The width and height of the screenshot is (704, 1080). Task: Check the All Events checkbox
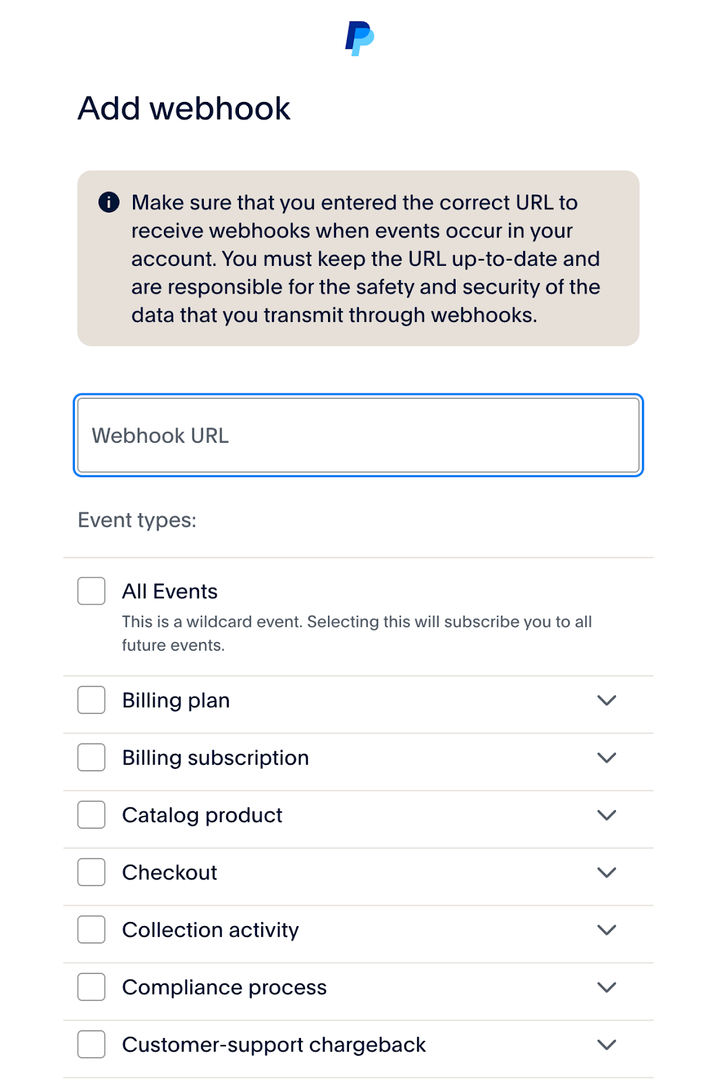pos(91,591)
